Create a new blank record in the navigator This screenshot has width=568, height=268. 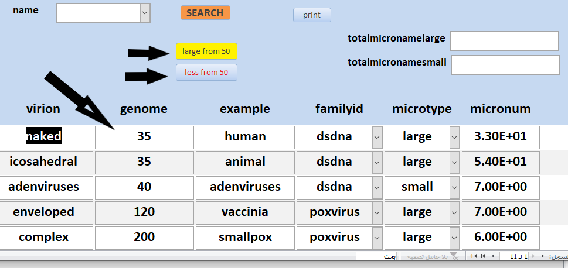[x=472, y=256]
